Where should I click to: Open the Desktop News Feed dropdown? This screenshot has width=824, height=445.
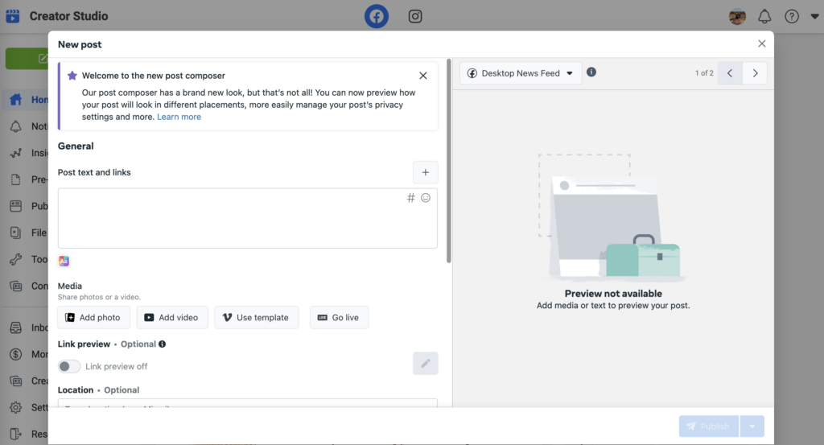[521, 73]
